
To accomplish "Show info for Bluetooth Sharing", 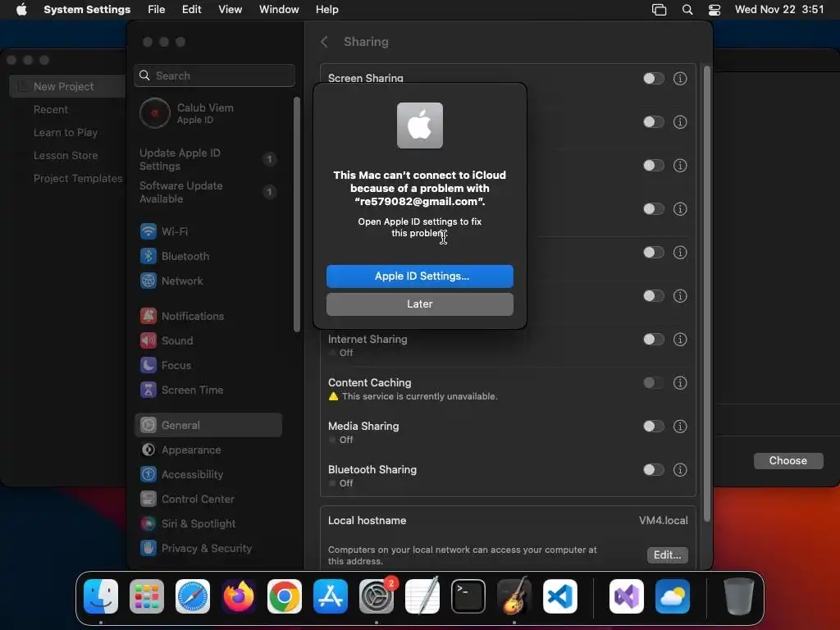I will point(680,470).
